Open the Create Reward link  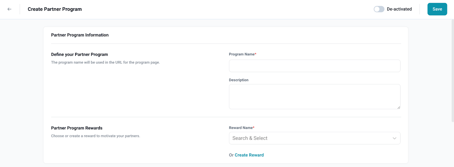(x=249, y=155)
